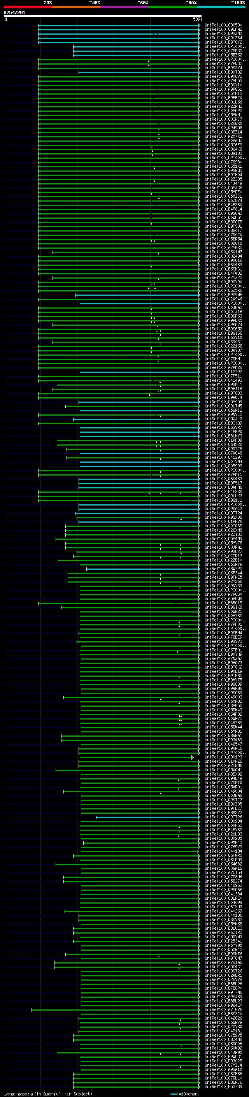Select hit label UniRef100_C5YNN1
This screenshot has width=249, height=1097.
click(x=223, y=115)
